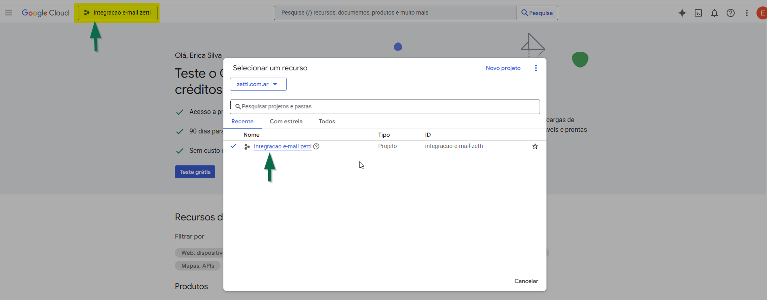Activate Cloud Shell terminal icon
Viewport: 767px width, 300px height.
click(x=698, y=13)
